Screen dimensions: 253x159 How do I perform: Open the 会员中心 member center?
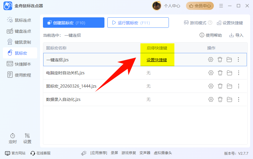pos(200,6)
